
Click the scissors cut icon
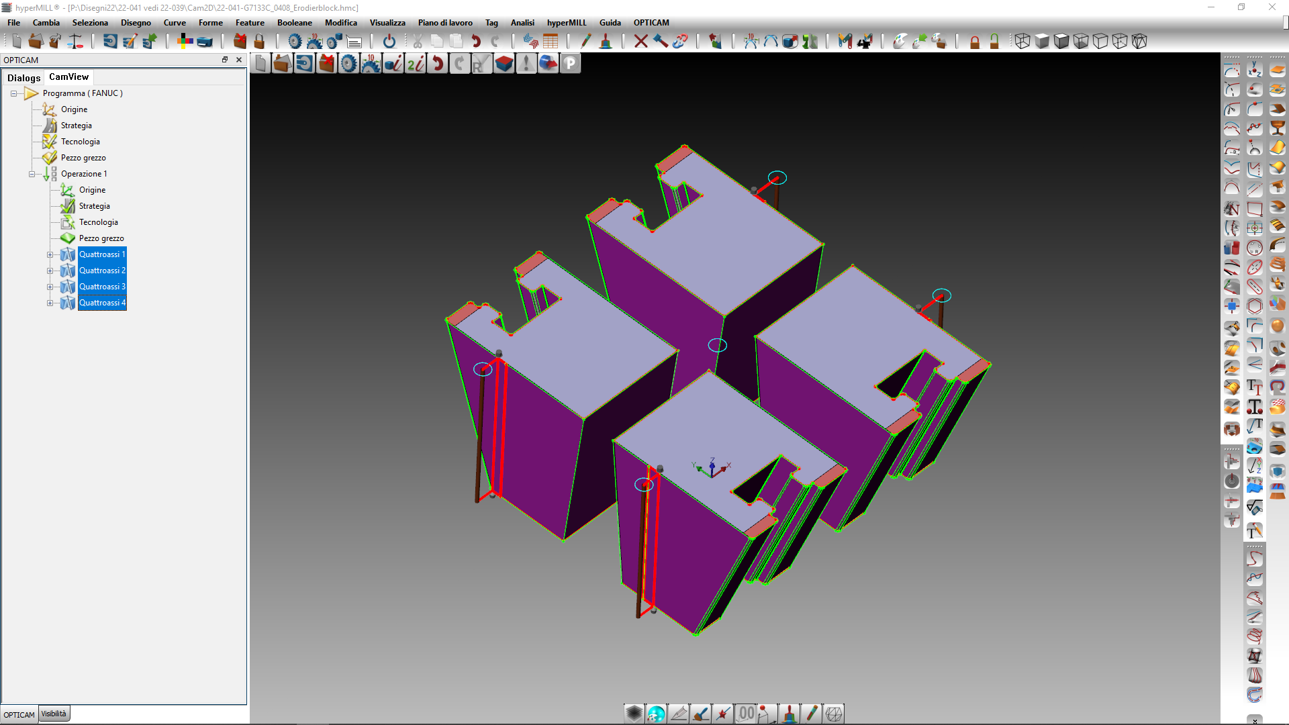418,42
